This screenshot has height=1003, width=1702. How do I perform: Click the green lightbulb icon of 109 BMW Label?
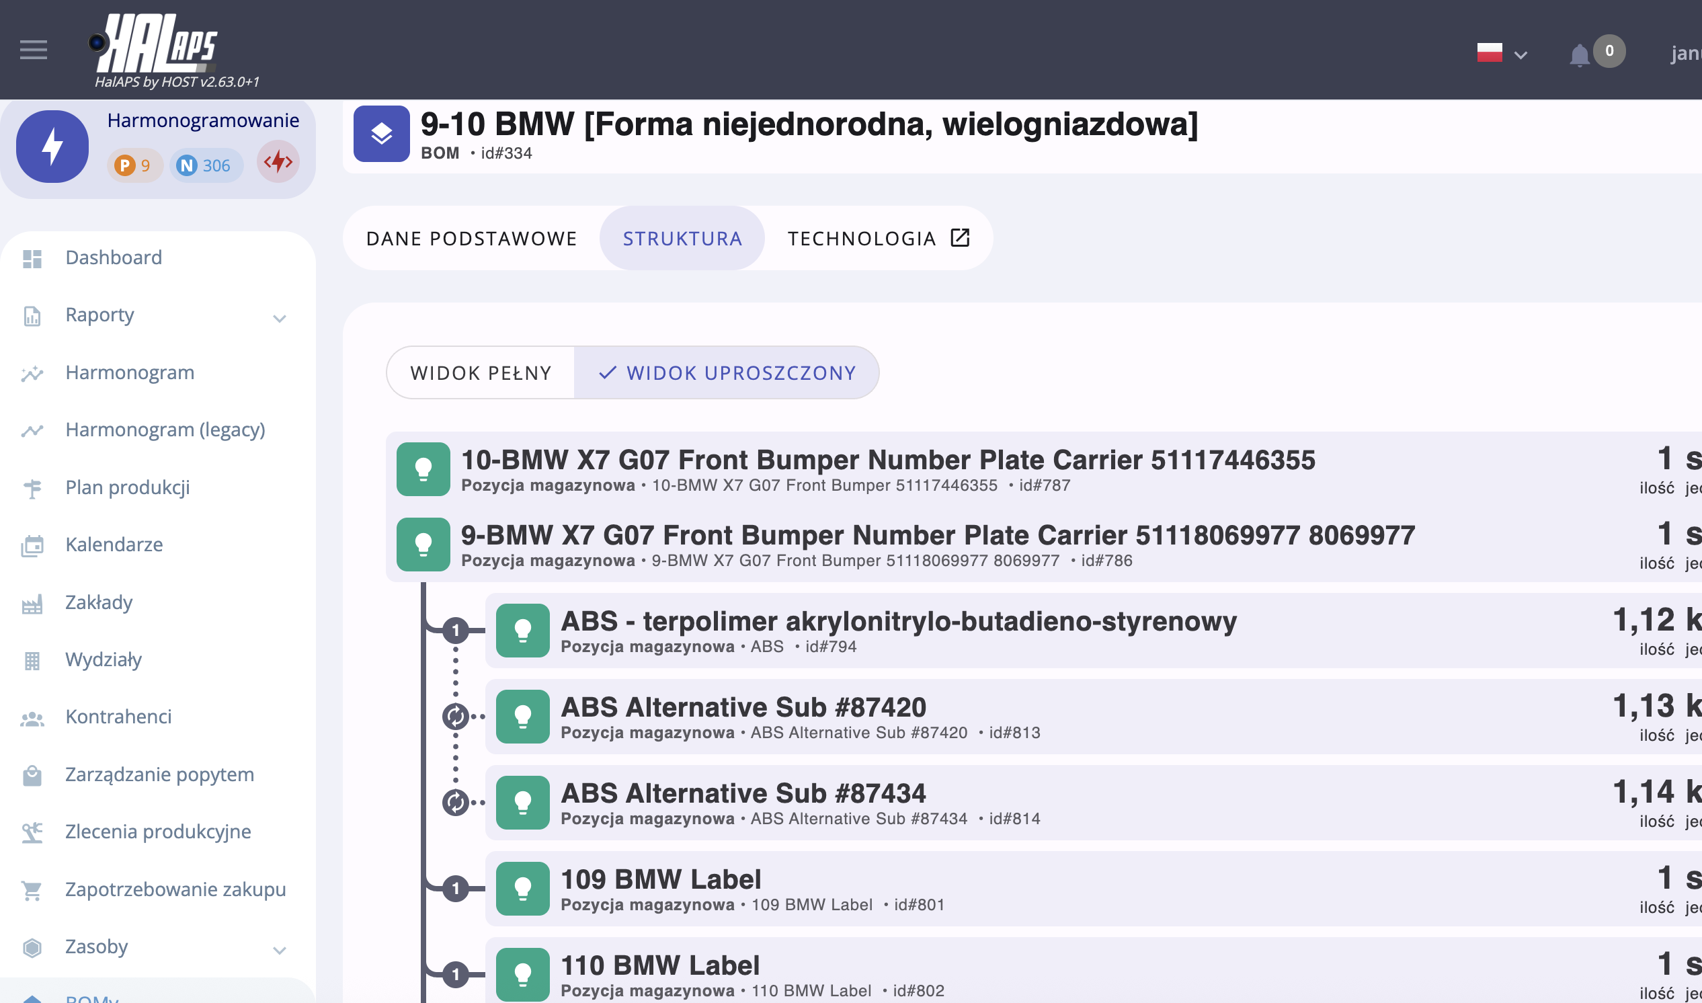pos(522,889)
